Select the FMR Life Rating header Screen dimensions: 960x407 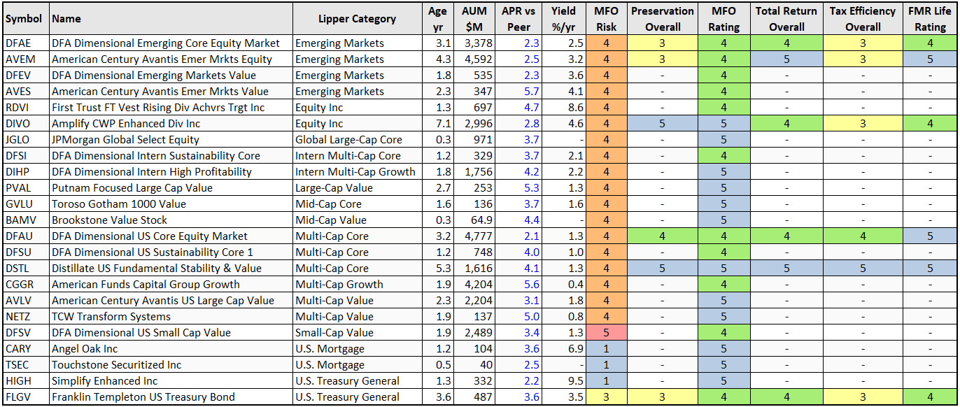930,19
